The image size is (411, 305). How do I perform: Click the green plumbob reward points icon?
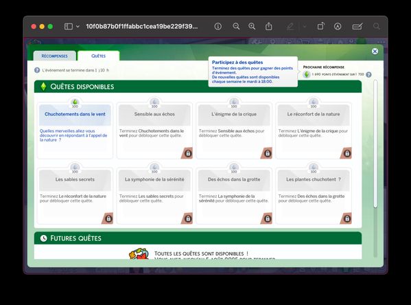307,75
